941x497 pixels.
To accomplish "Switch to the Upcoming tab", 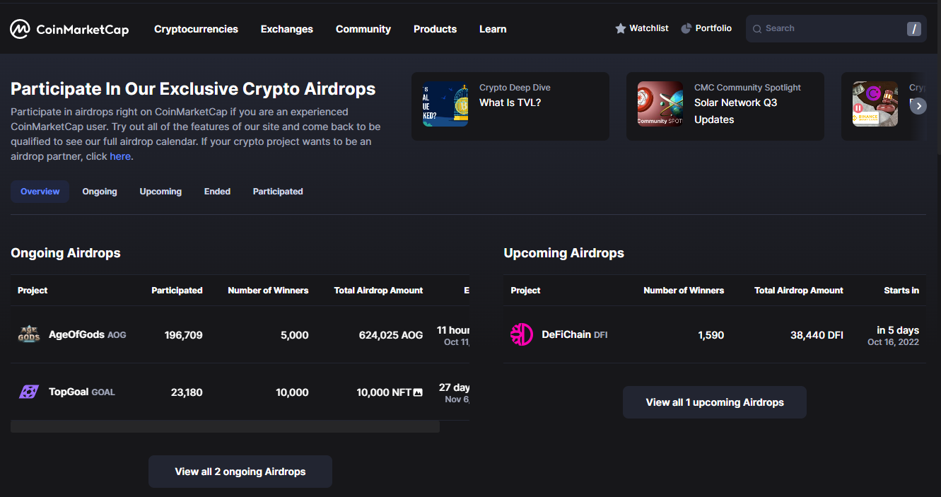I will coord(160,192).
